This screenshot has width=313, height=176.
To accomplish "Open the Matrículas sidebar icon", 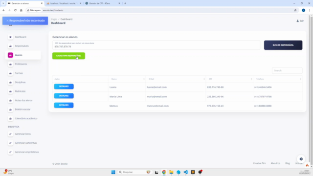I will click(x=10, y=91).
